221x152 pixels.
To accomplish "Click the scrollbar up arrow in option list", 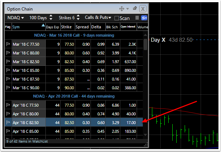I will 145,35.
